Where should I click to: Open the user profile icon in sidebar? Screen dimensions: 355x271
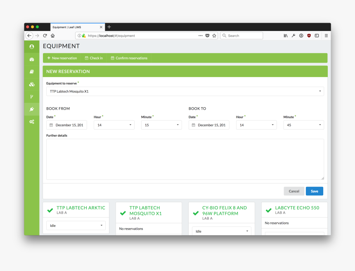(x=32, y=47)
